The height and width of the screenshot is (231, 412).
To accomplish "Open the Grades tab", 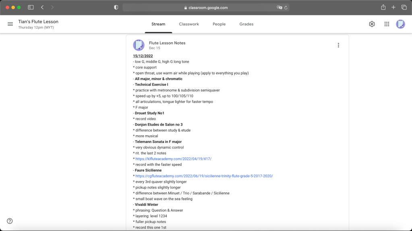I will [x=246, y=24].
